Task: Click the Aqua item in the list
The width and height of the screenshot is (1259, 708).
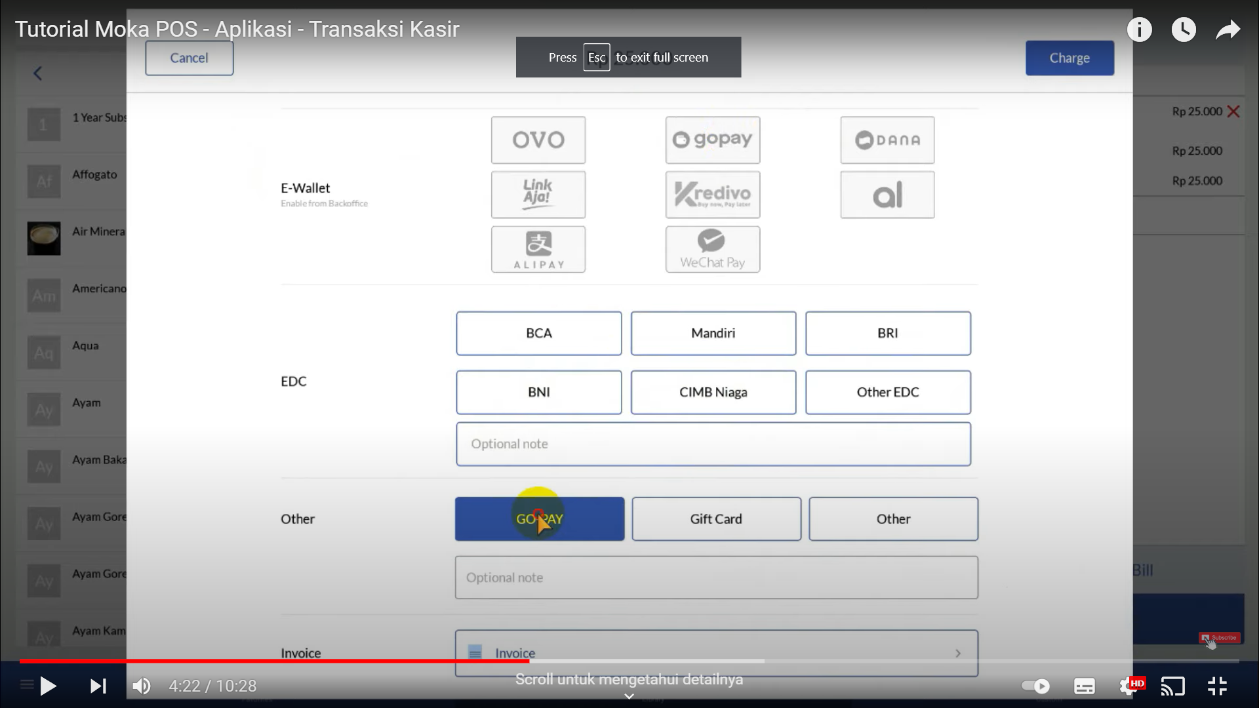Action: [x=72, y=352]
